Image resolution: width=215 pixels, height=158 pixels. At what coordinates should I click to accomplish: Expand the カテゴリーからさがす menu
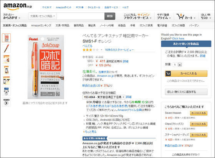(12, 16)
